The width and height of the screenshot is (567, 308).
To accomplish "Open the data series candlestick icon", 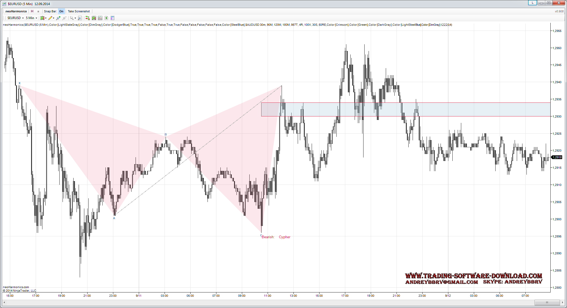I will (x=94, y=18).
